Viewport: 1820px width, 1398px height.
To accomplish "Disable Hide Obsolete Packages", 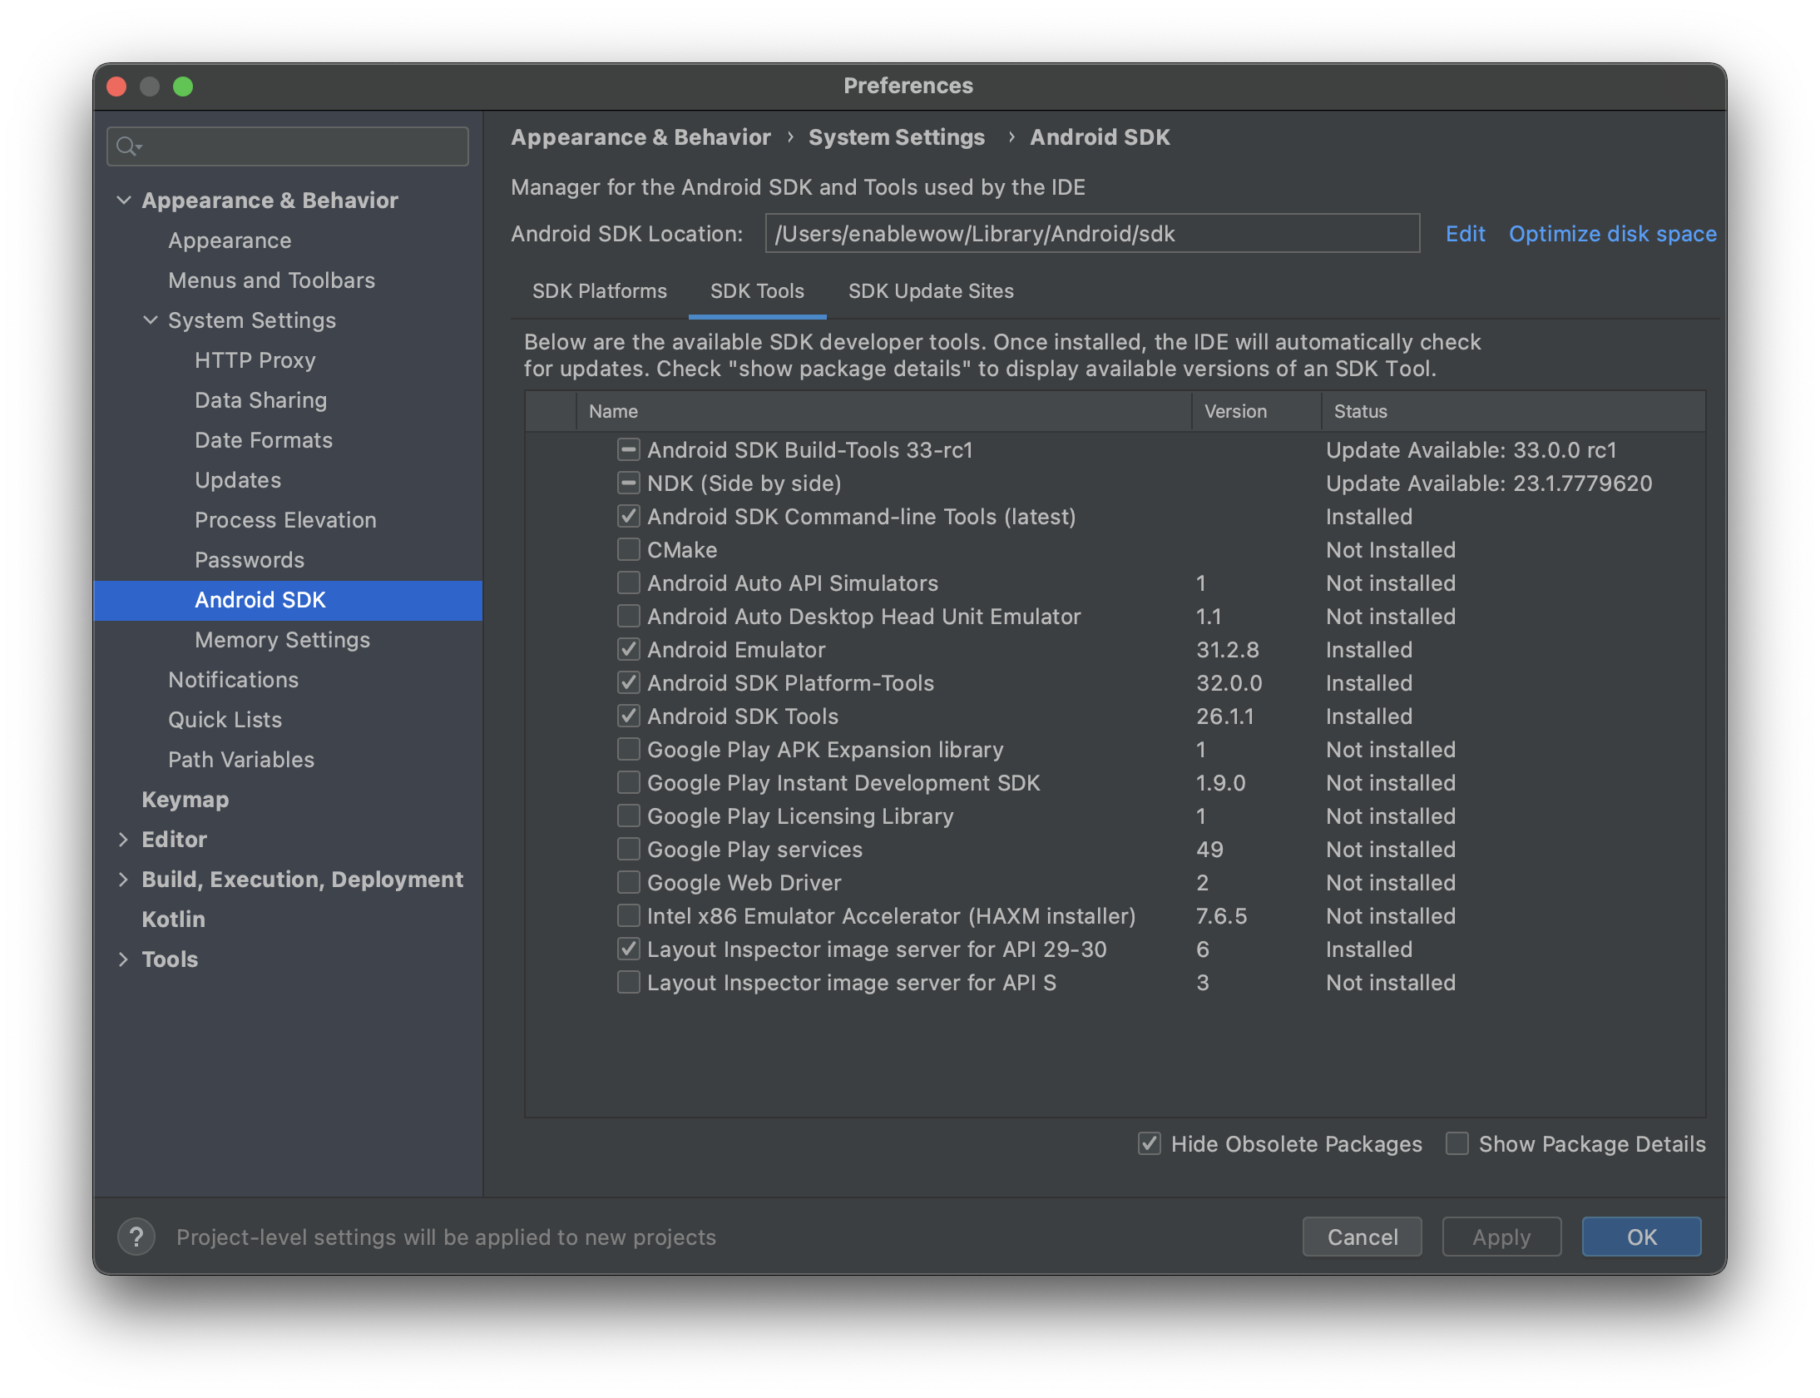I will (1150, 1144).
